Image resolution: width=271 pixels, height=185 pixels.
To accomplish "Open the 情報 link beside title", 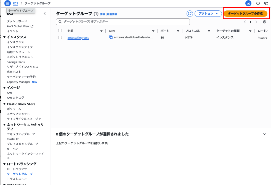I will coord(102,14).
